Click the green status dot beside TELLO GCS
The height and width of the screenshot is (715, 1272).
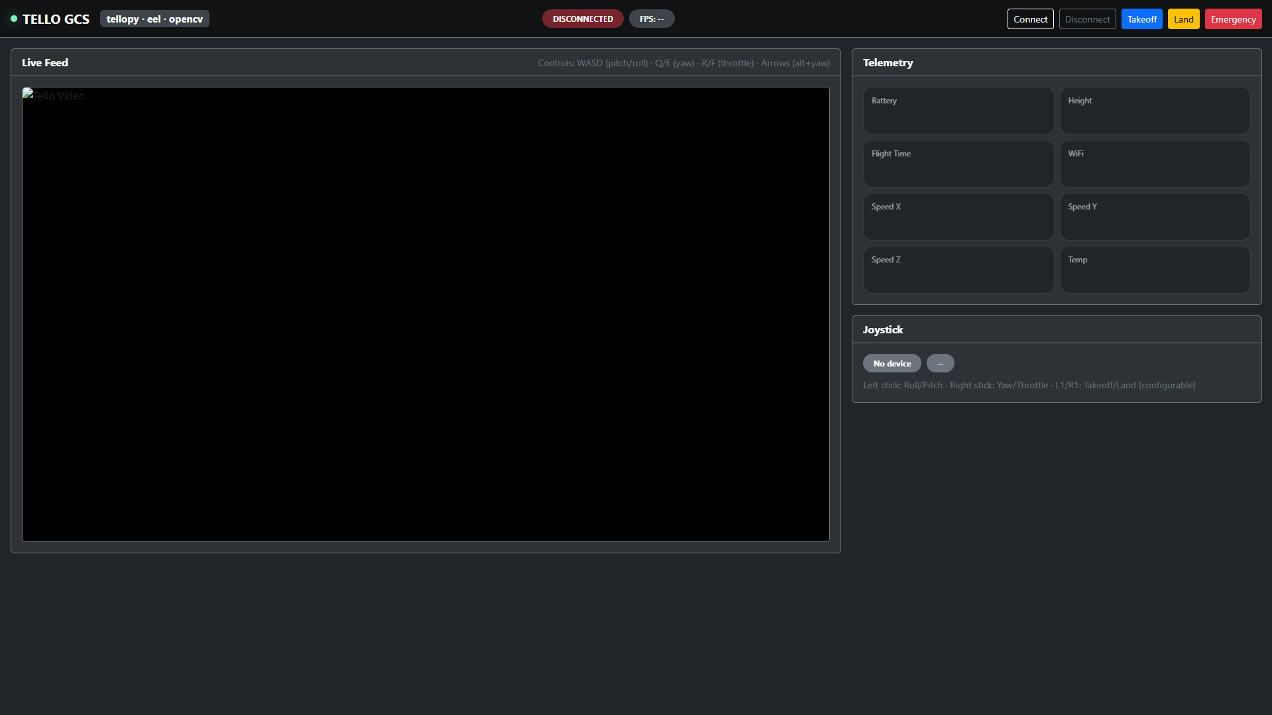click(x=14, y=19)
